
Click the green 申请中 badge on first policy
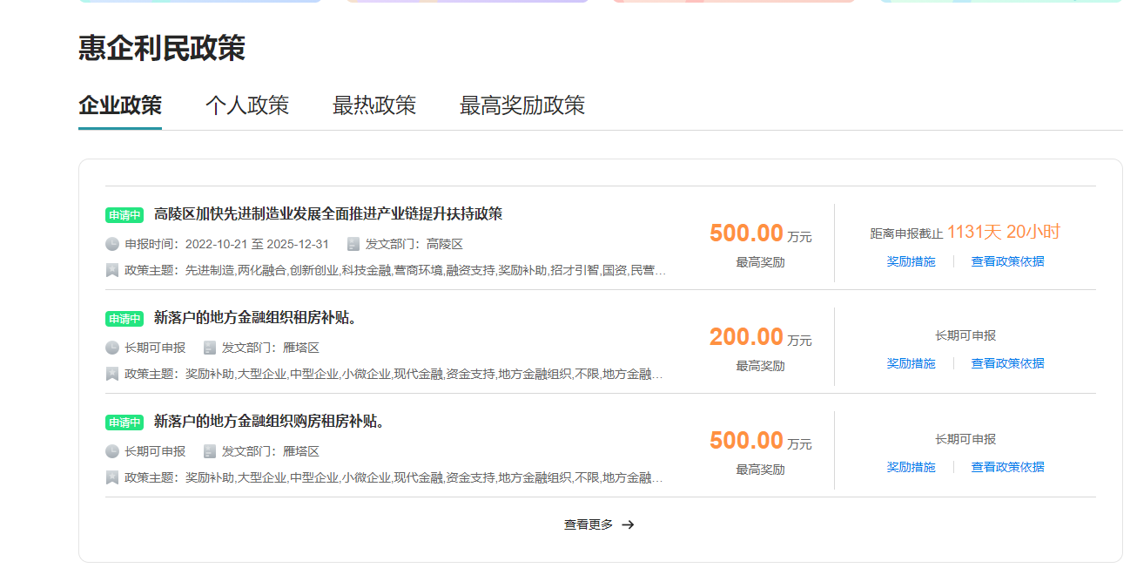tap(124, 215)
